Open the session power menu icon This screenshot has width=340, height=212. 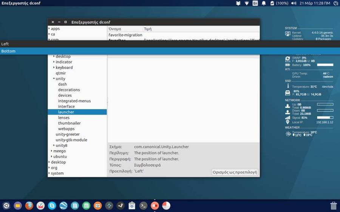pos(336,3)
